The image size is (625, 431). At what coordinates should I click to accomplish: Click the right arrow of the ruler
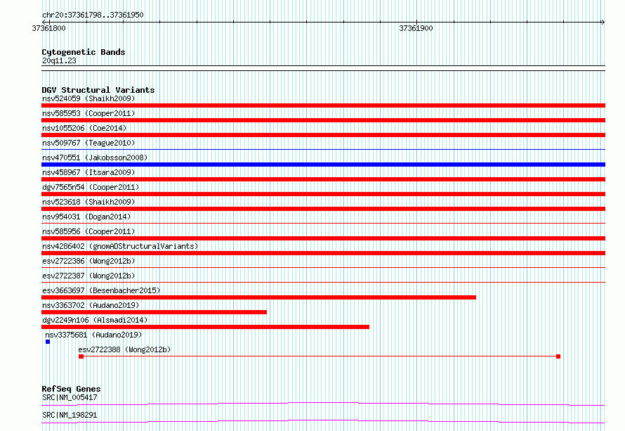[603, 22]
